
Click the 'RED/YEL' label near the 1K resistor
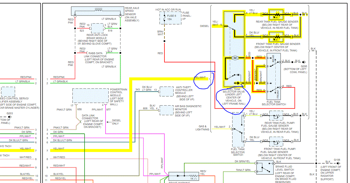203,173
